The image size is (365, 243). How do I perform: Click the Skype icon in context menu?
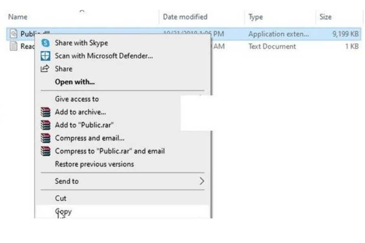[45, 43]
